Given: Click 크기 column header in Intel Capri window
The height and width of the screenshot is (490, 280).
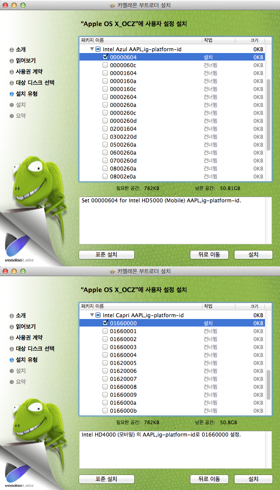Looking at the screenshot, I should [x=250, y=306].
